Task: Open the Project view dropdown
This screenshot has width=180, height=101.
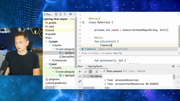Action: (x=48, y=14)
